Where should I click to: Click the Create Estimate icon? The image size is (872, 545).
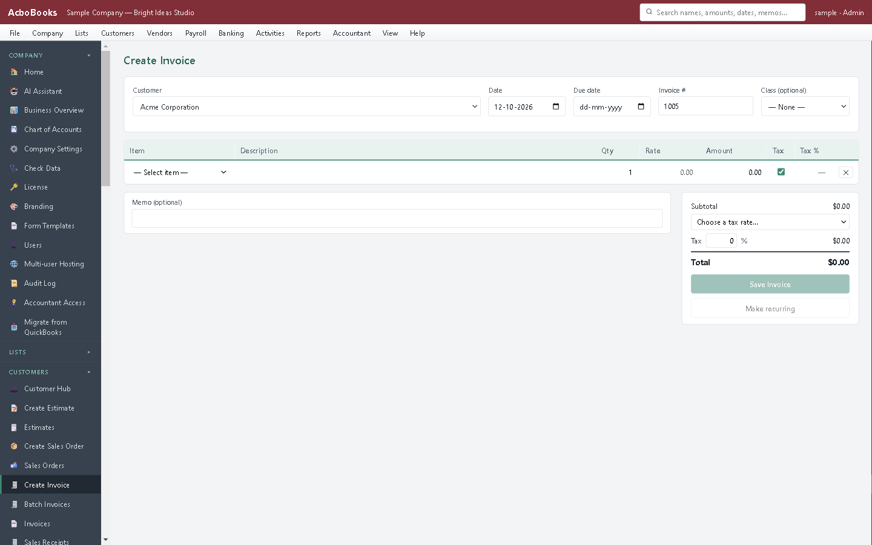click(x=14, y=408)
